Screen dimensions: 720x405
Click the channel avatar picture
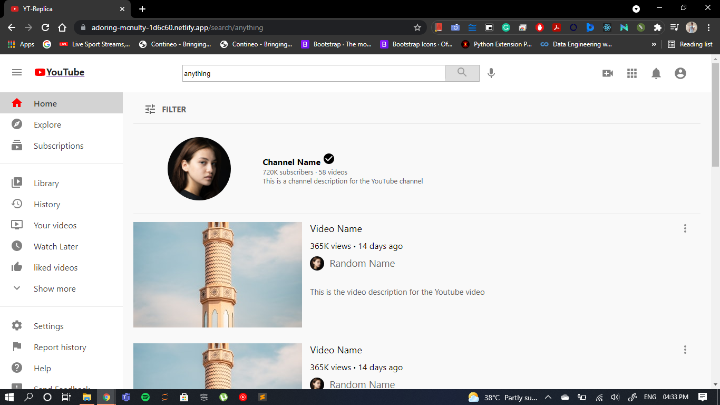pyautogui.click(x=199, y=169)
